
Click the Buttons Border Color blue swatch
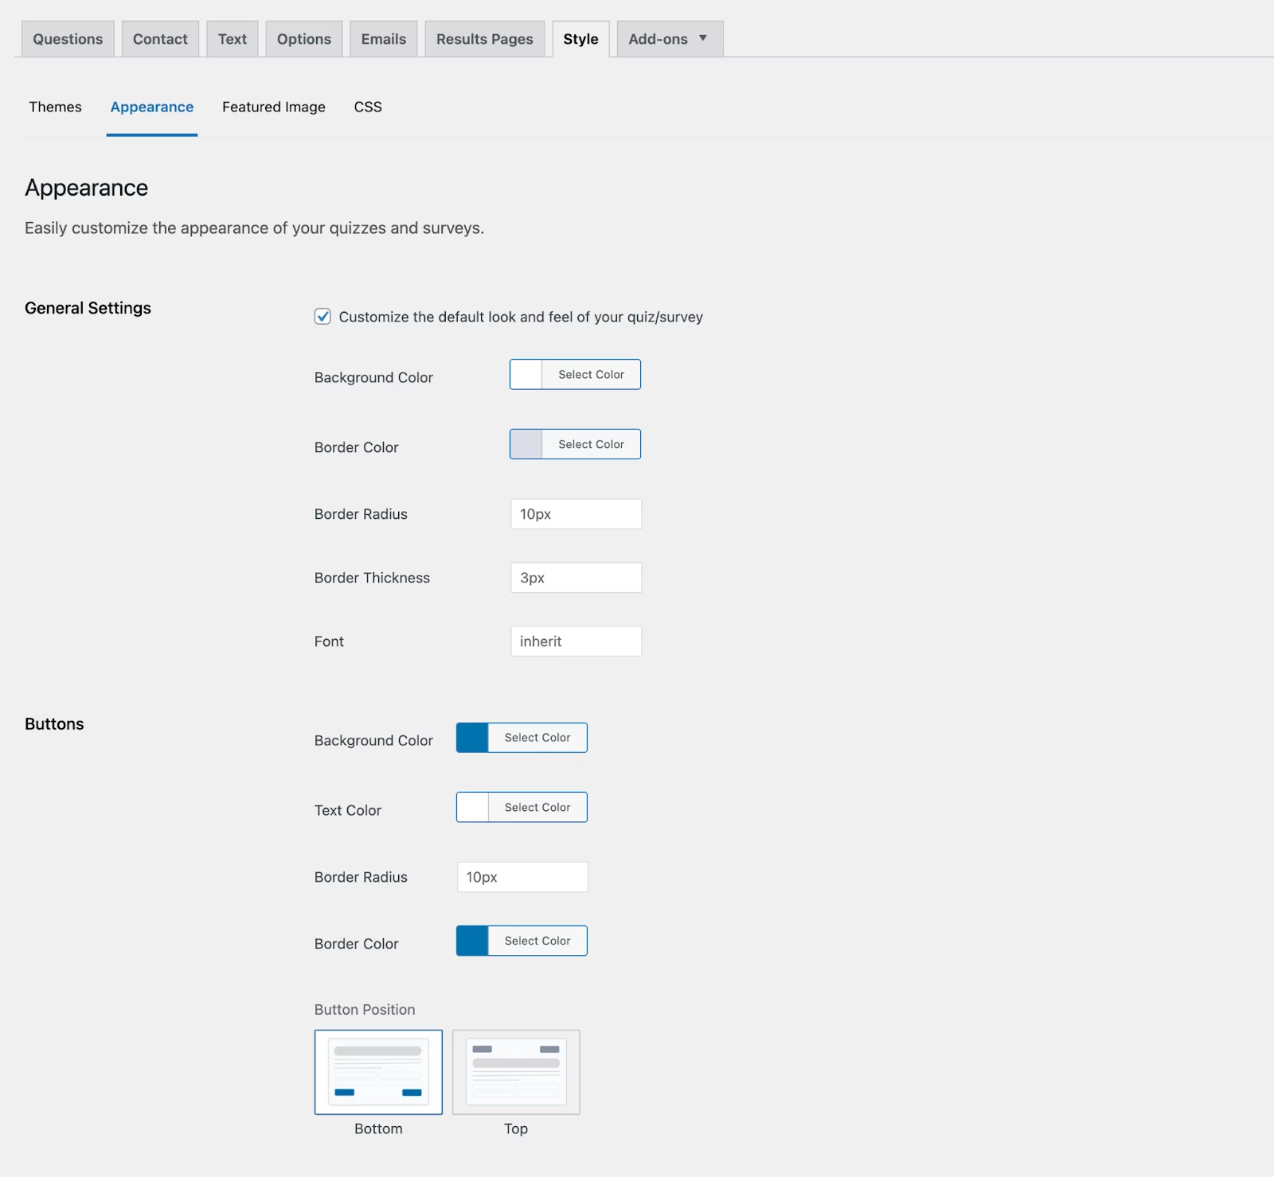[472, 941]
